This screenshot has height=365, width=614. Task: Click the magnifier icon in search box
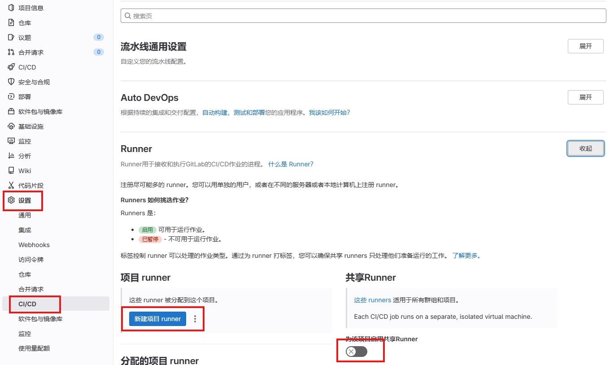[x=128, y=16]
